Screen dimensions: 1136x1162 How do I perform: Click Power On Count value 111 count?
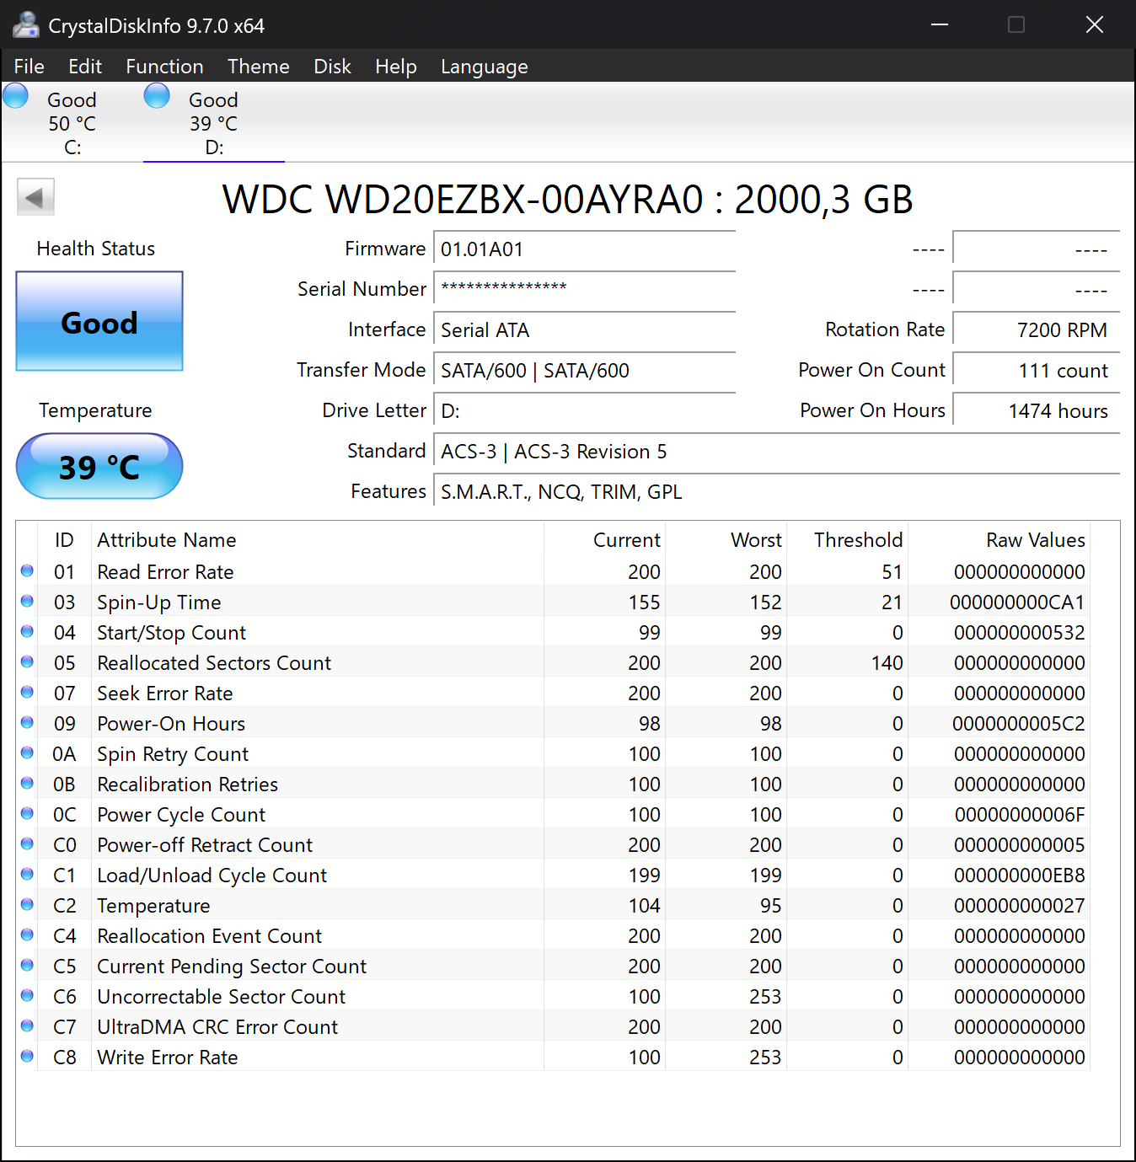[x=1037, y=370]
